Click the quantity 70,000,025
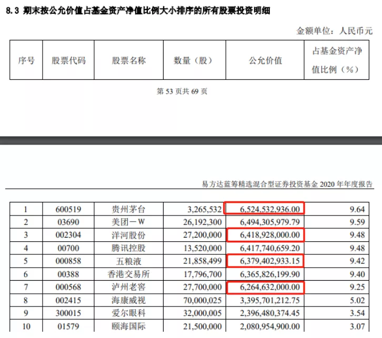Viewport: 382px width, 338px height. coord(203,300)
